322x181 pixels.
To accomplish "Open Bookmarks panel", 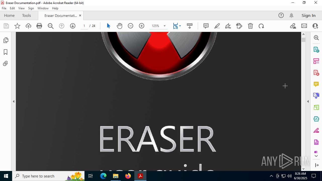I will point(6,52).
